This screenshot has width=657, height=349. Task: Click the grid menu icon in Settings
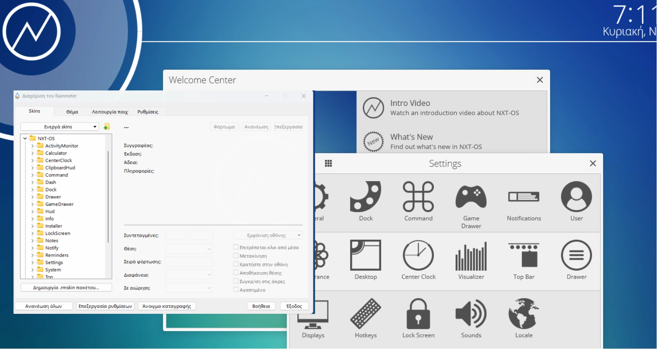(328, 163)
